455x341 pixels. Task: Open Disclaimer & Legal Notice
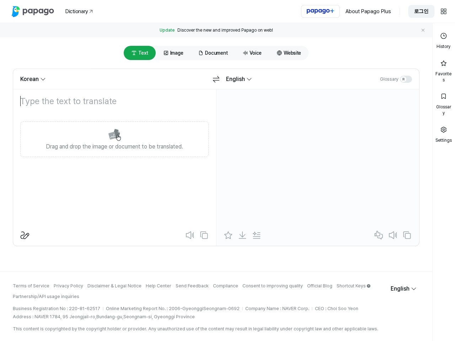pos(114,286)
